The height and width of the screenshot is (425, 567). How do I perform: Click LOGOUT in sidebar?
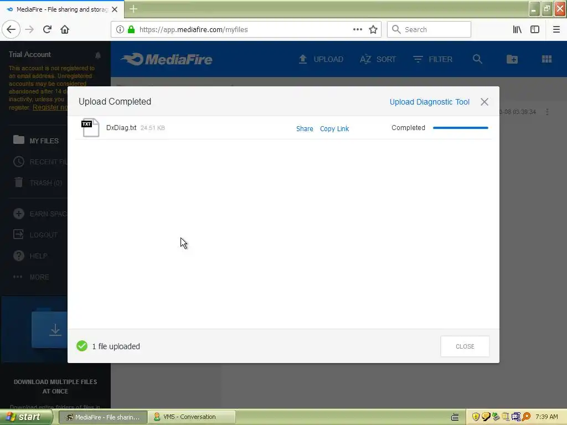tap(35, 235)
